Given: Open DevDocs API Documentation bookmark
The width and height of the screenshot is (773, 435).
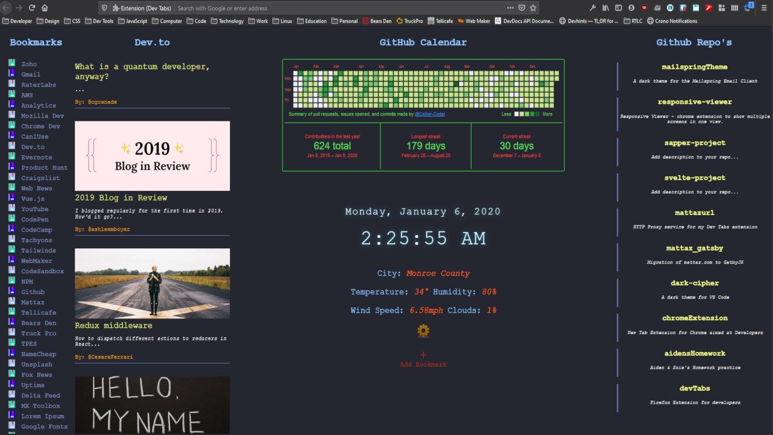Looking at the screenshot, I should tap(524, 21).
